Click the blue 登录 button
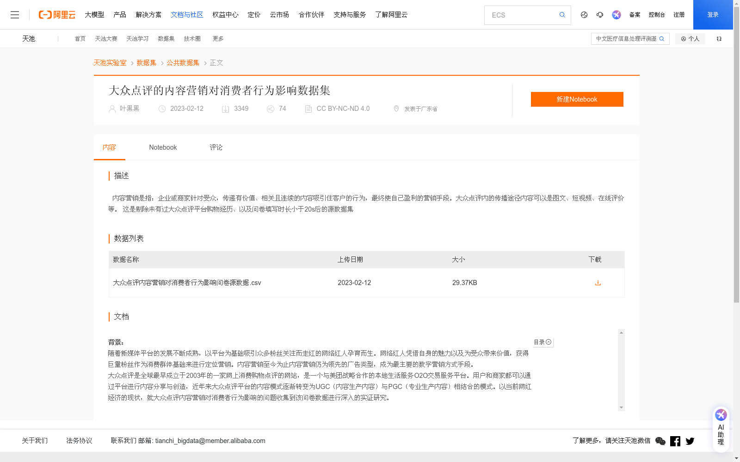This screenshot has width=740, height=462. (x=713, y=15)
